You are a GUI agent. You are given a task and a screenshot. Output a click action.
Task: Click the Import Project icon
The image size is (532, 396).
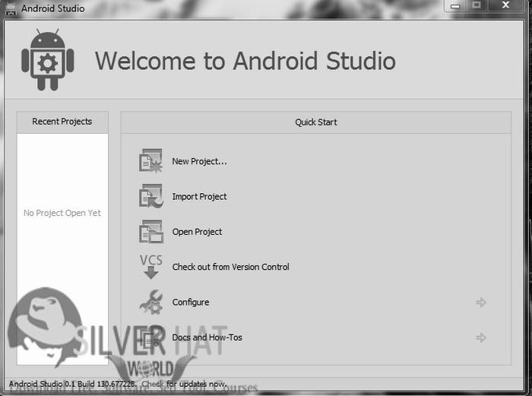[x=150, y=196]
